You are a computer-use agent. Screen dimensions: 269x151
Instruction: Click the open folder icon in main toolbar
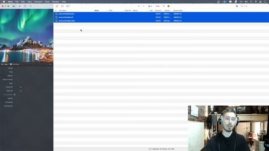click(62, 6)
